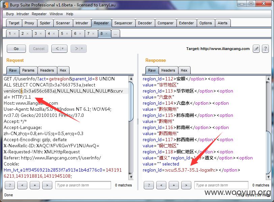Click the response pane scrollbar down arrow
The width and height of the screenshot is (274, 202).
click(268, 177)
